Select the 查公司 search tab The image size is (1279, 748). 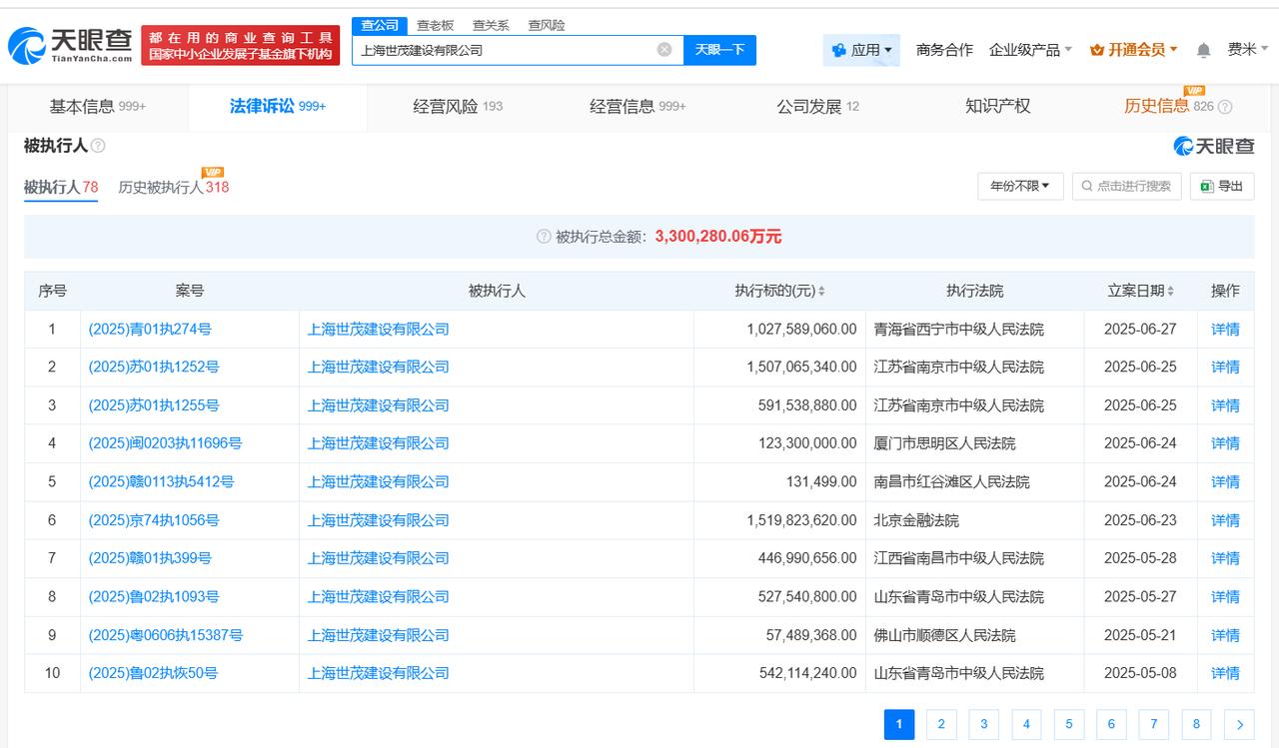[x=380, y=25]
